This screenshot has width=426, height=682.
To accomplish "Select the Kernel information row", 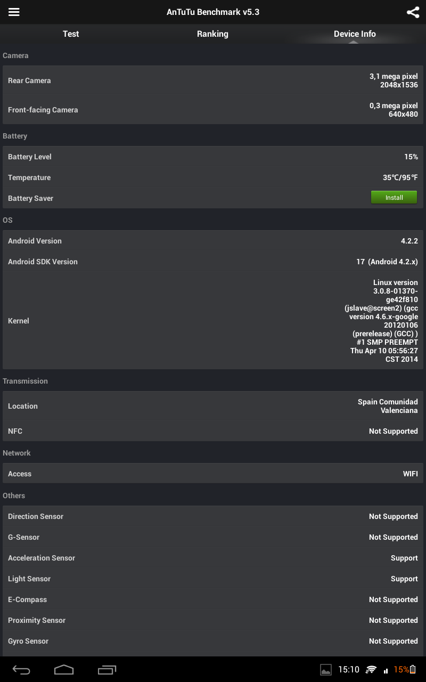I will pyautogui.click(x=213, y=321).
